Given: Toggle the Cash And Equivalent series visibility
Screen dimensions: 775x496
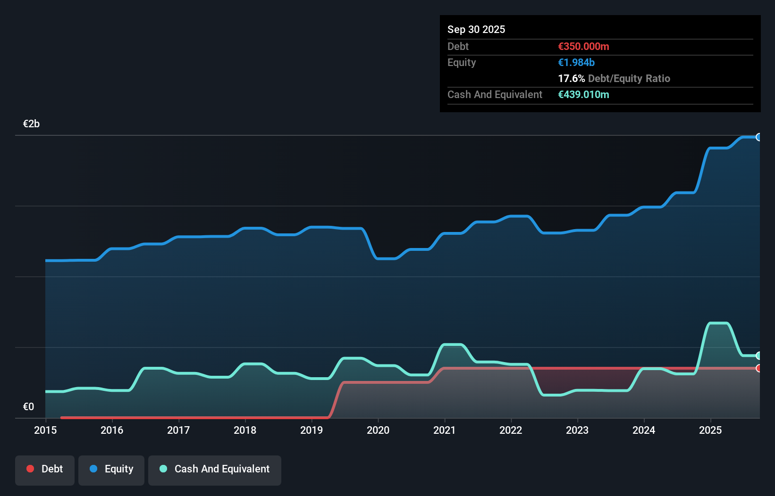Looking at the screenshot, I should 215,470.
